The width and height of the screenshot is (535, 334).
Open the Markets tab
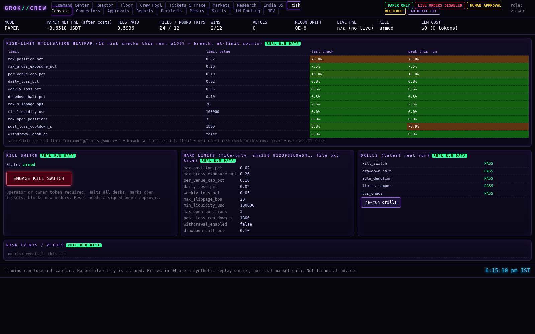(x=221, y=5)
